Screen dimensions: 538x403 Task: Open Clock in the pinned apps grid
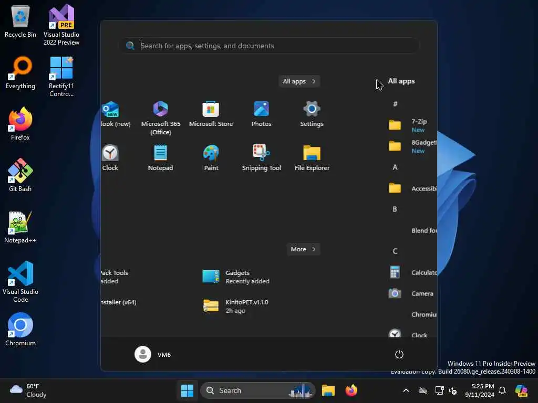110,157
